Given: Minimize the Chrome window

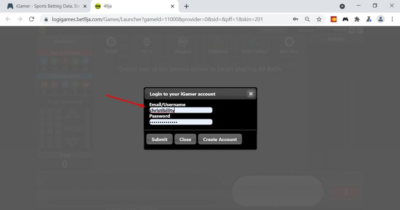Looking at the screenshot, I should pyautogui.click(x=359, y=5).
